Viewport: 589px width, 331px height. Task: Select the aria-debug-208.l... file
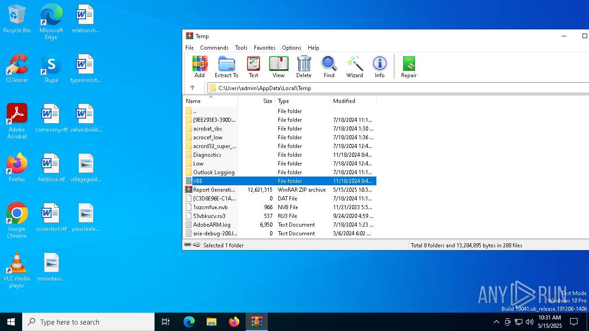point(280,234)
